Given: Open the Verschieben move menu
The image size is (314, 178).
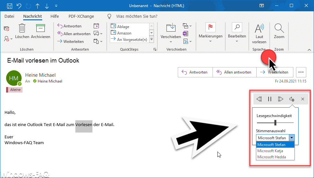Looking at the screenshot, I should point(171,33).
